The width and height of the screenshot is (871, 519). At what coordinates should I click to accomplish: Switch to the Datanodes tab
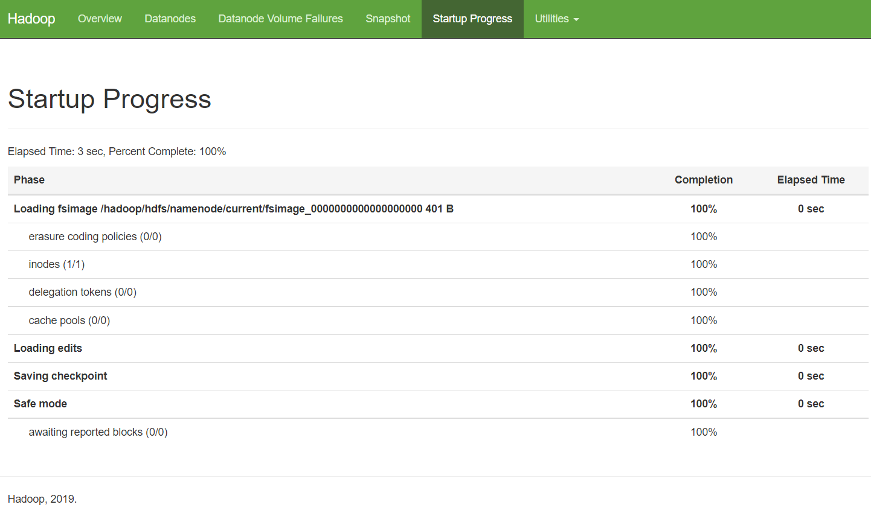tap(170, 19)
